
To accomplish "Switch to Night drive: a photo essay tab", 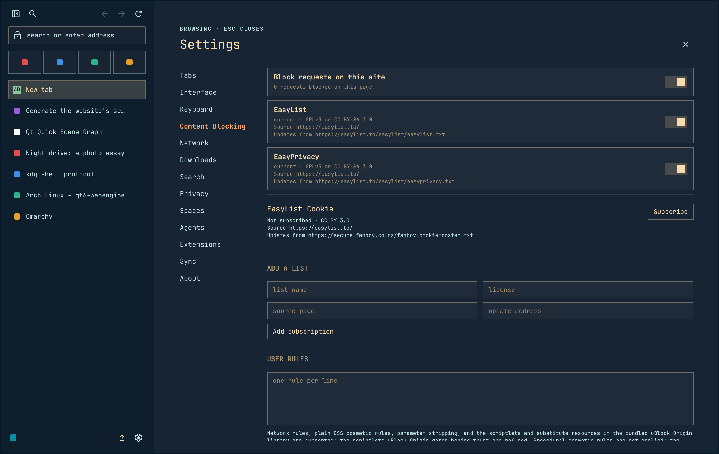I will [77, 153].
